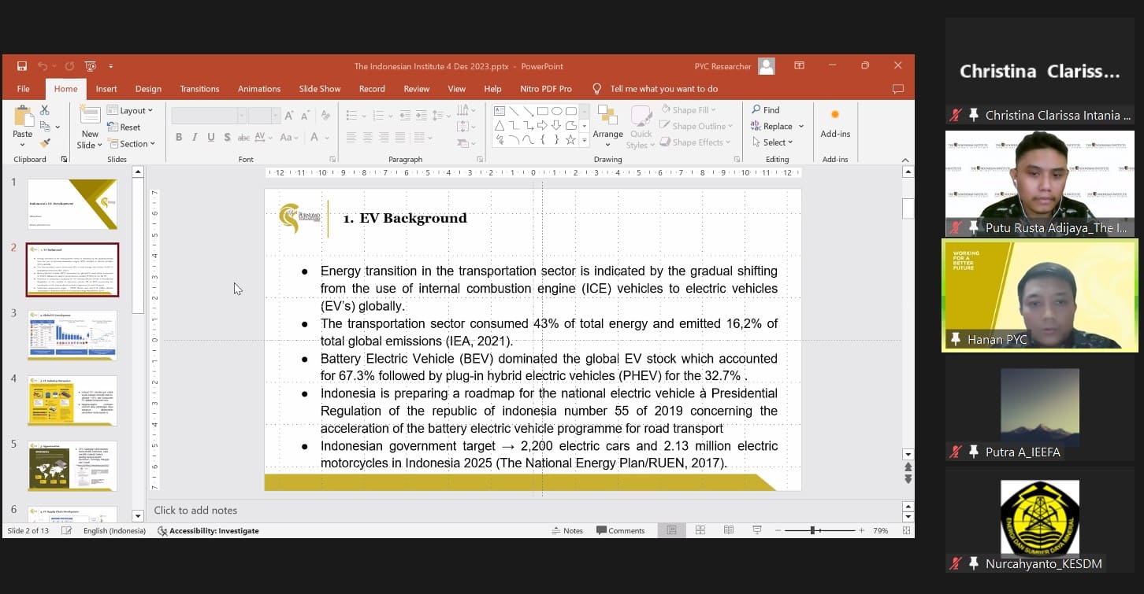This screenshot has height=594, width=1144.
Task: Click the zoom slider in status bar
Action: 813,531
